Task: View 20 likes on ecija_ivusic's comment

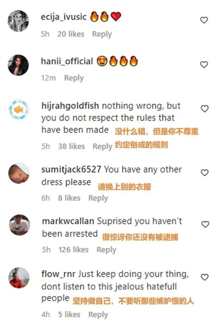Action: (71, 34)
